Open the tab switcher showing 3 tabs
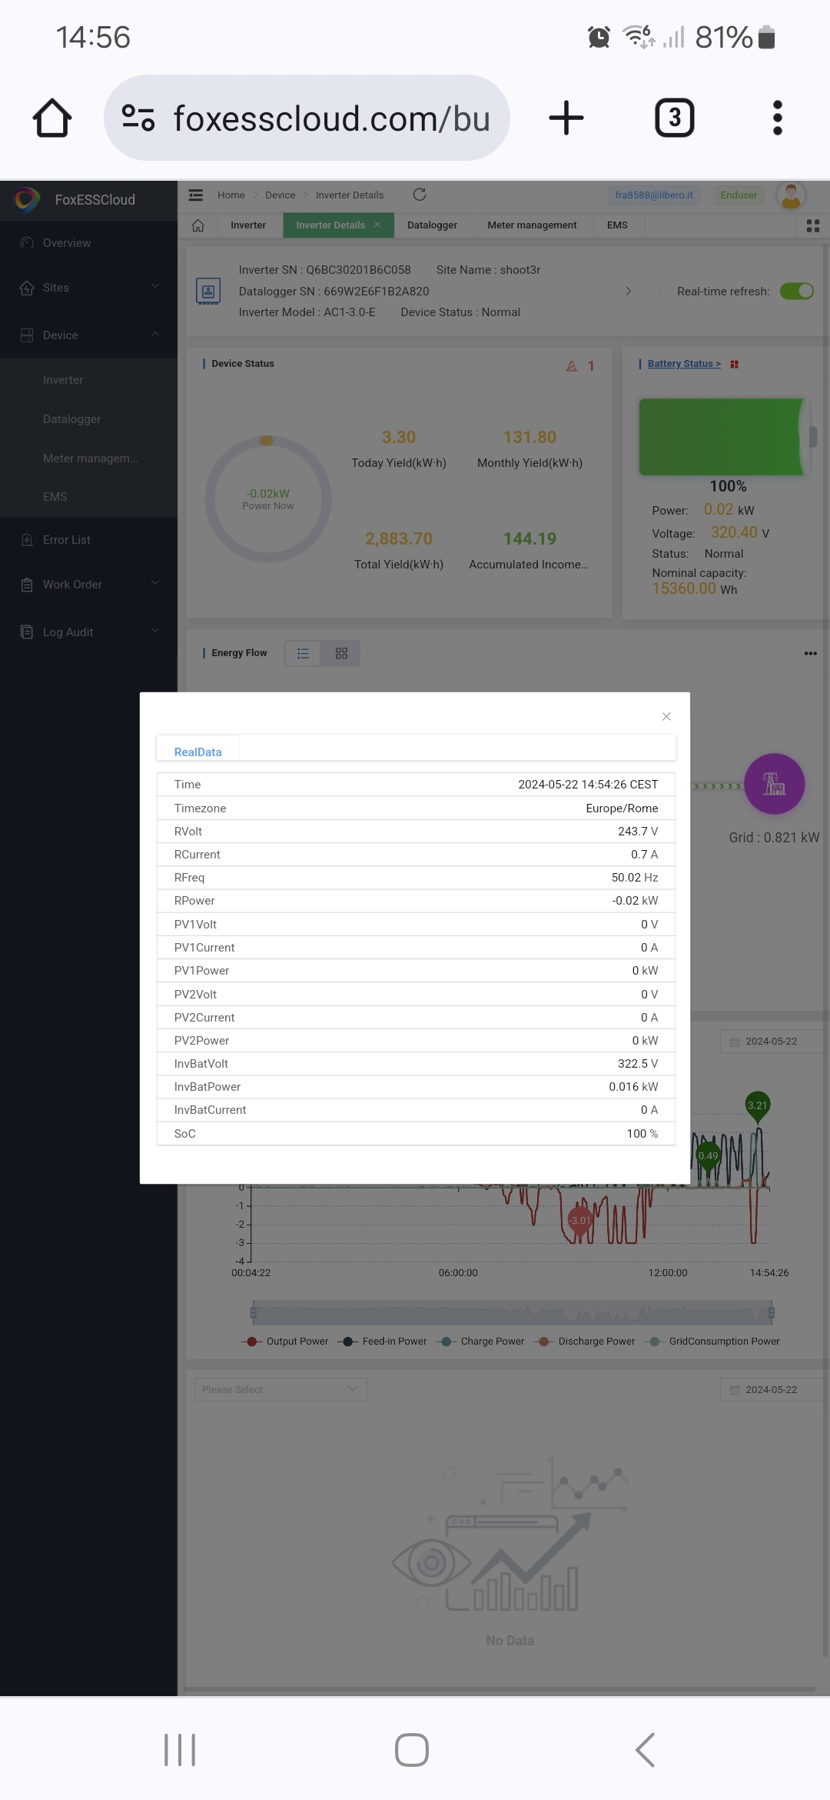This screenshot has height=1800, width=830. 674,118
